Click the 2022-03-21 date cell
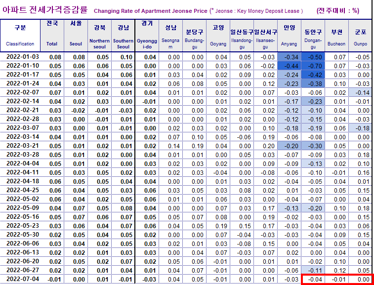The width and height of the screenshot is (374, 285). pyautogui.click(x=20, y=146)
